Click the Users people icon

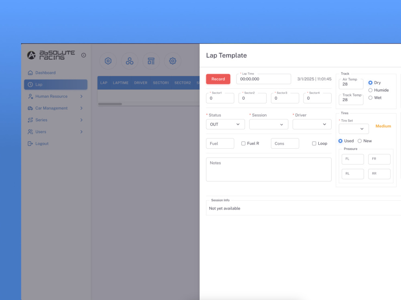click(30, 132)
